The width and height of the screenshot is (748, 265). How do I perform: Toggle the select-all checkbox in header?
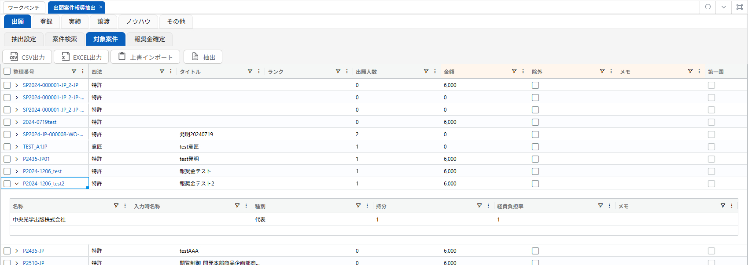7,71
